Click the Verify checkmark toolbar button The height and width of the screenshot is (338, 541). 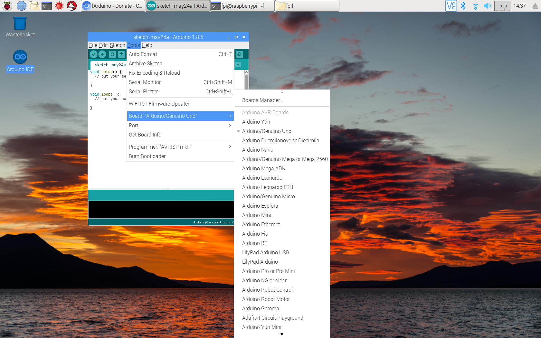(x=93, y=54)
